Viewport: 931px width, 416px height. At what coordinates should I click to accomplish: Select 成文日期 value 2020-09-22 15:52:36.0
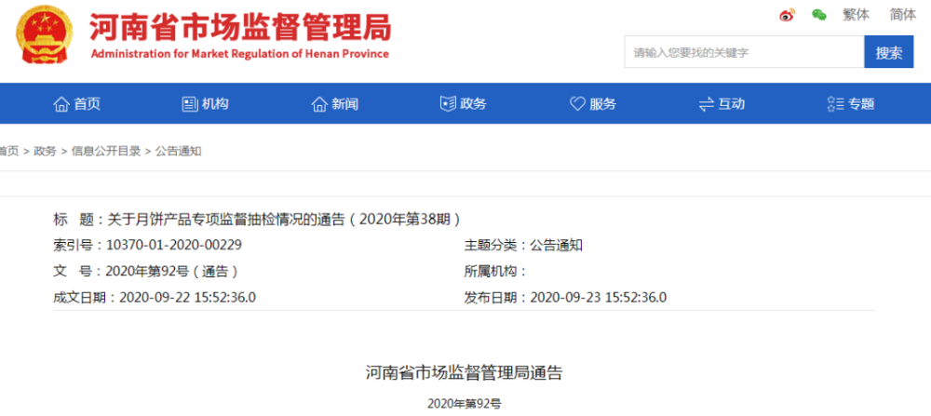click(188, 297)
